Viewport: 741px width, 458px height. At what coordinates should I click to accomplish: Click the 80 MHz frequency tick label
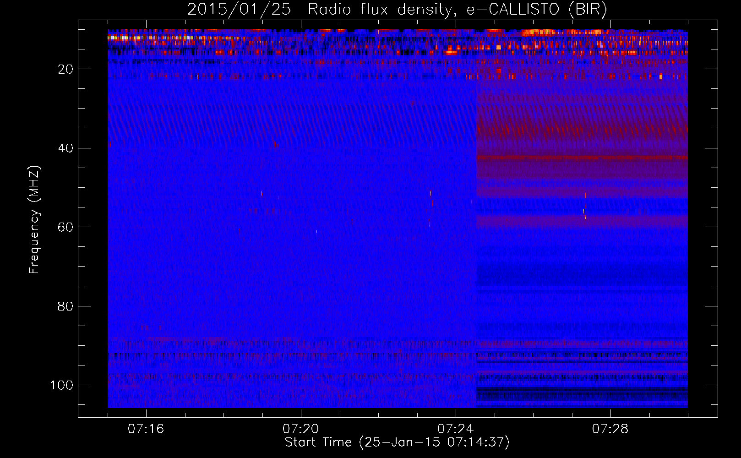65,306
